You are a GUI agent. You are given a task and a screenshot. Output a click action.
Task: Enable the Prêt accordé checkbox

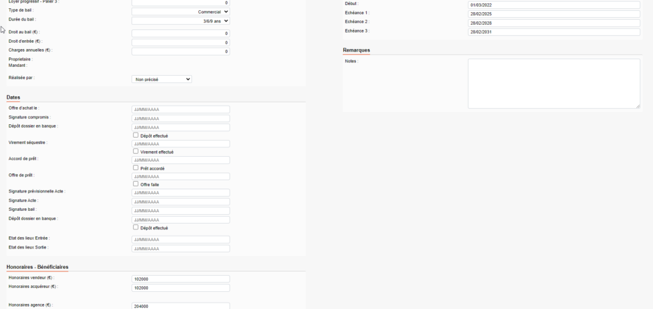pyautogui.click(x=135, y=168)
